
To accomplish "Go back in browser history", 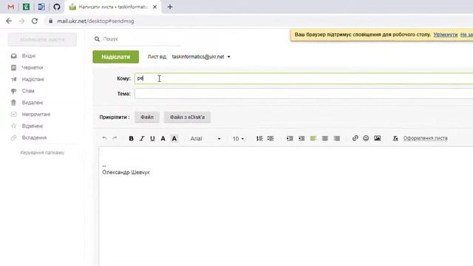I will (9, 21).
